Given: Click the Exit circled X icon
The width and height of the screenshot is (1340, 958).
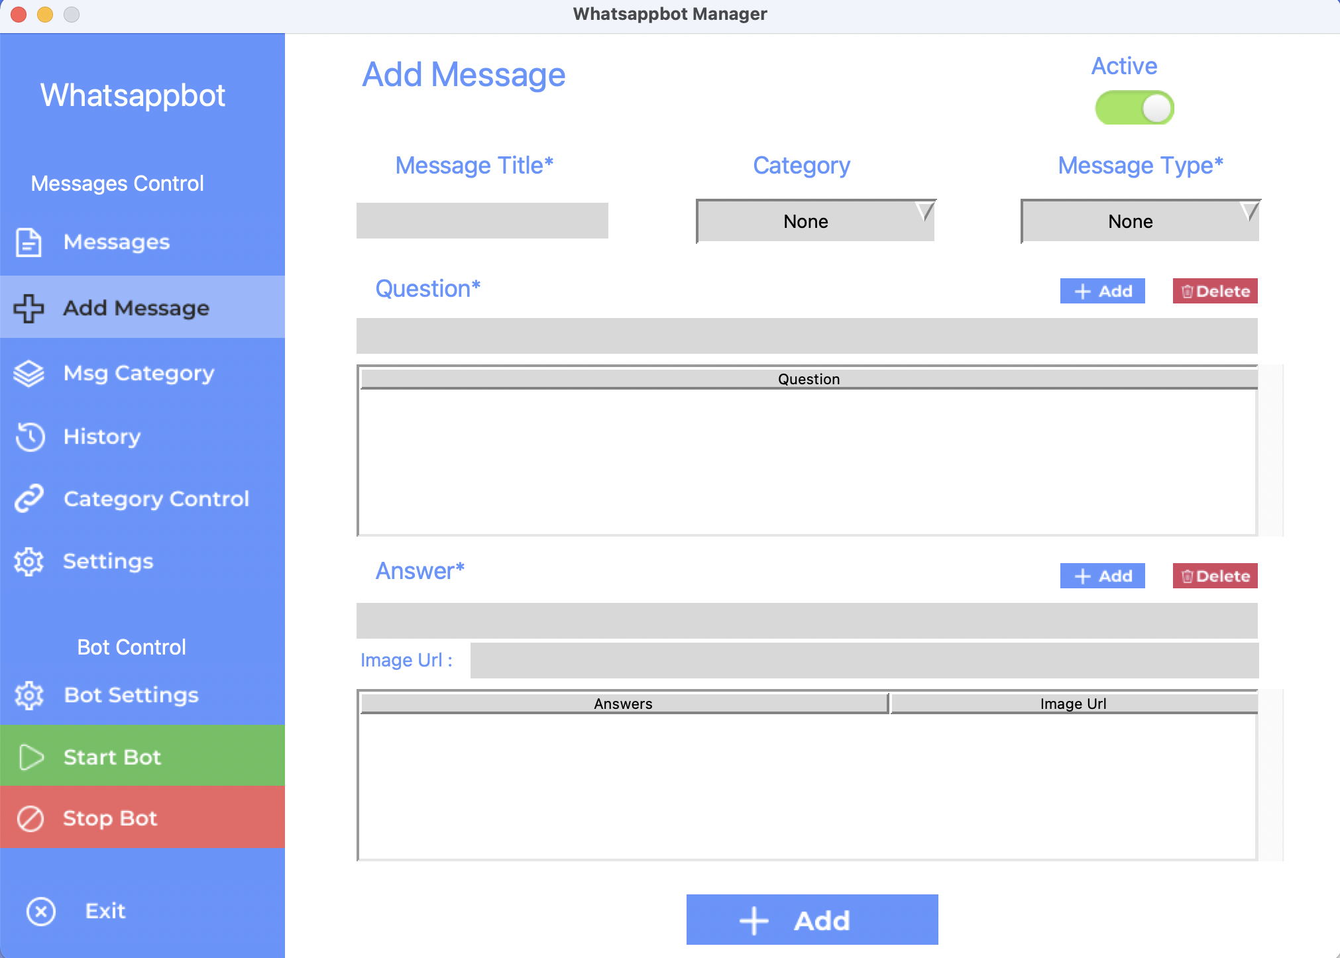Looking at the screenshot, I should (x=41, y=912).
